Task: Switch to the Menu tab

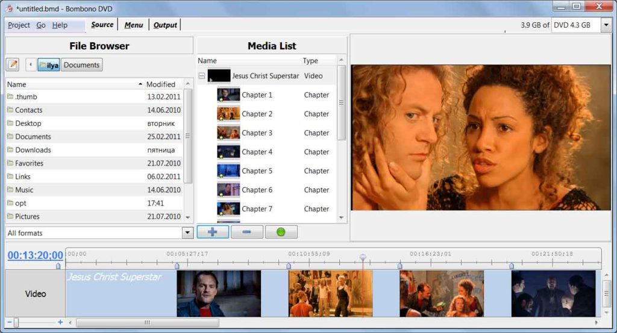Action: point(134,25)
